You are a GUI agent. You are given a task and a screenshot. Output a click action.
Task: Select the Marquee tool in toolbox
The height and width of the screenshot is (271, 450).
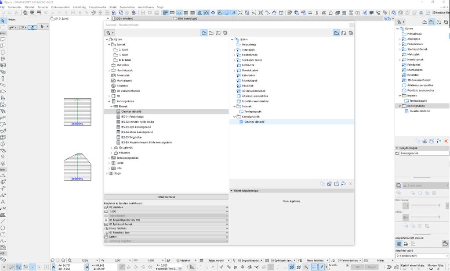point(3,28)
